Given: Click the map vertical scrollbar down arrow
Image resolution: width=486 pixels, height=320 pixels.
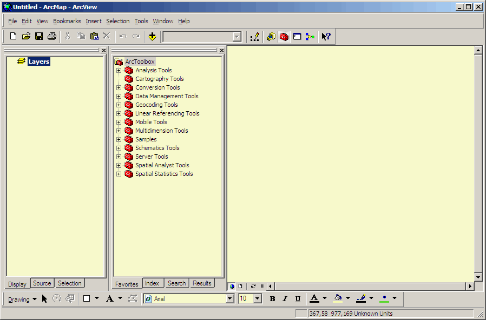Looking at the screenshot, I should (478, 277).
